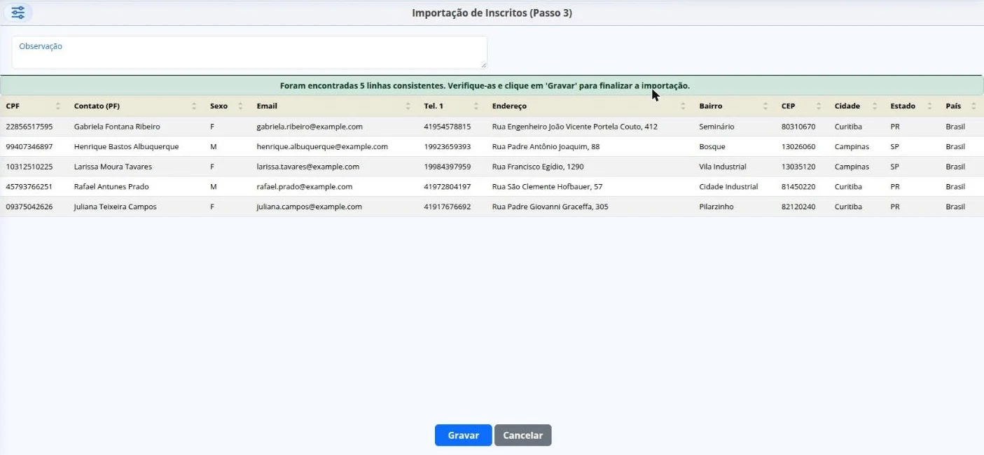Sort by Bairro column arrows

click(x=765, y=106)
